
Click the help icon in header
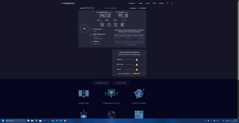click(x=168, y=3)
